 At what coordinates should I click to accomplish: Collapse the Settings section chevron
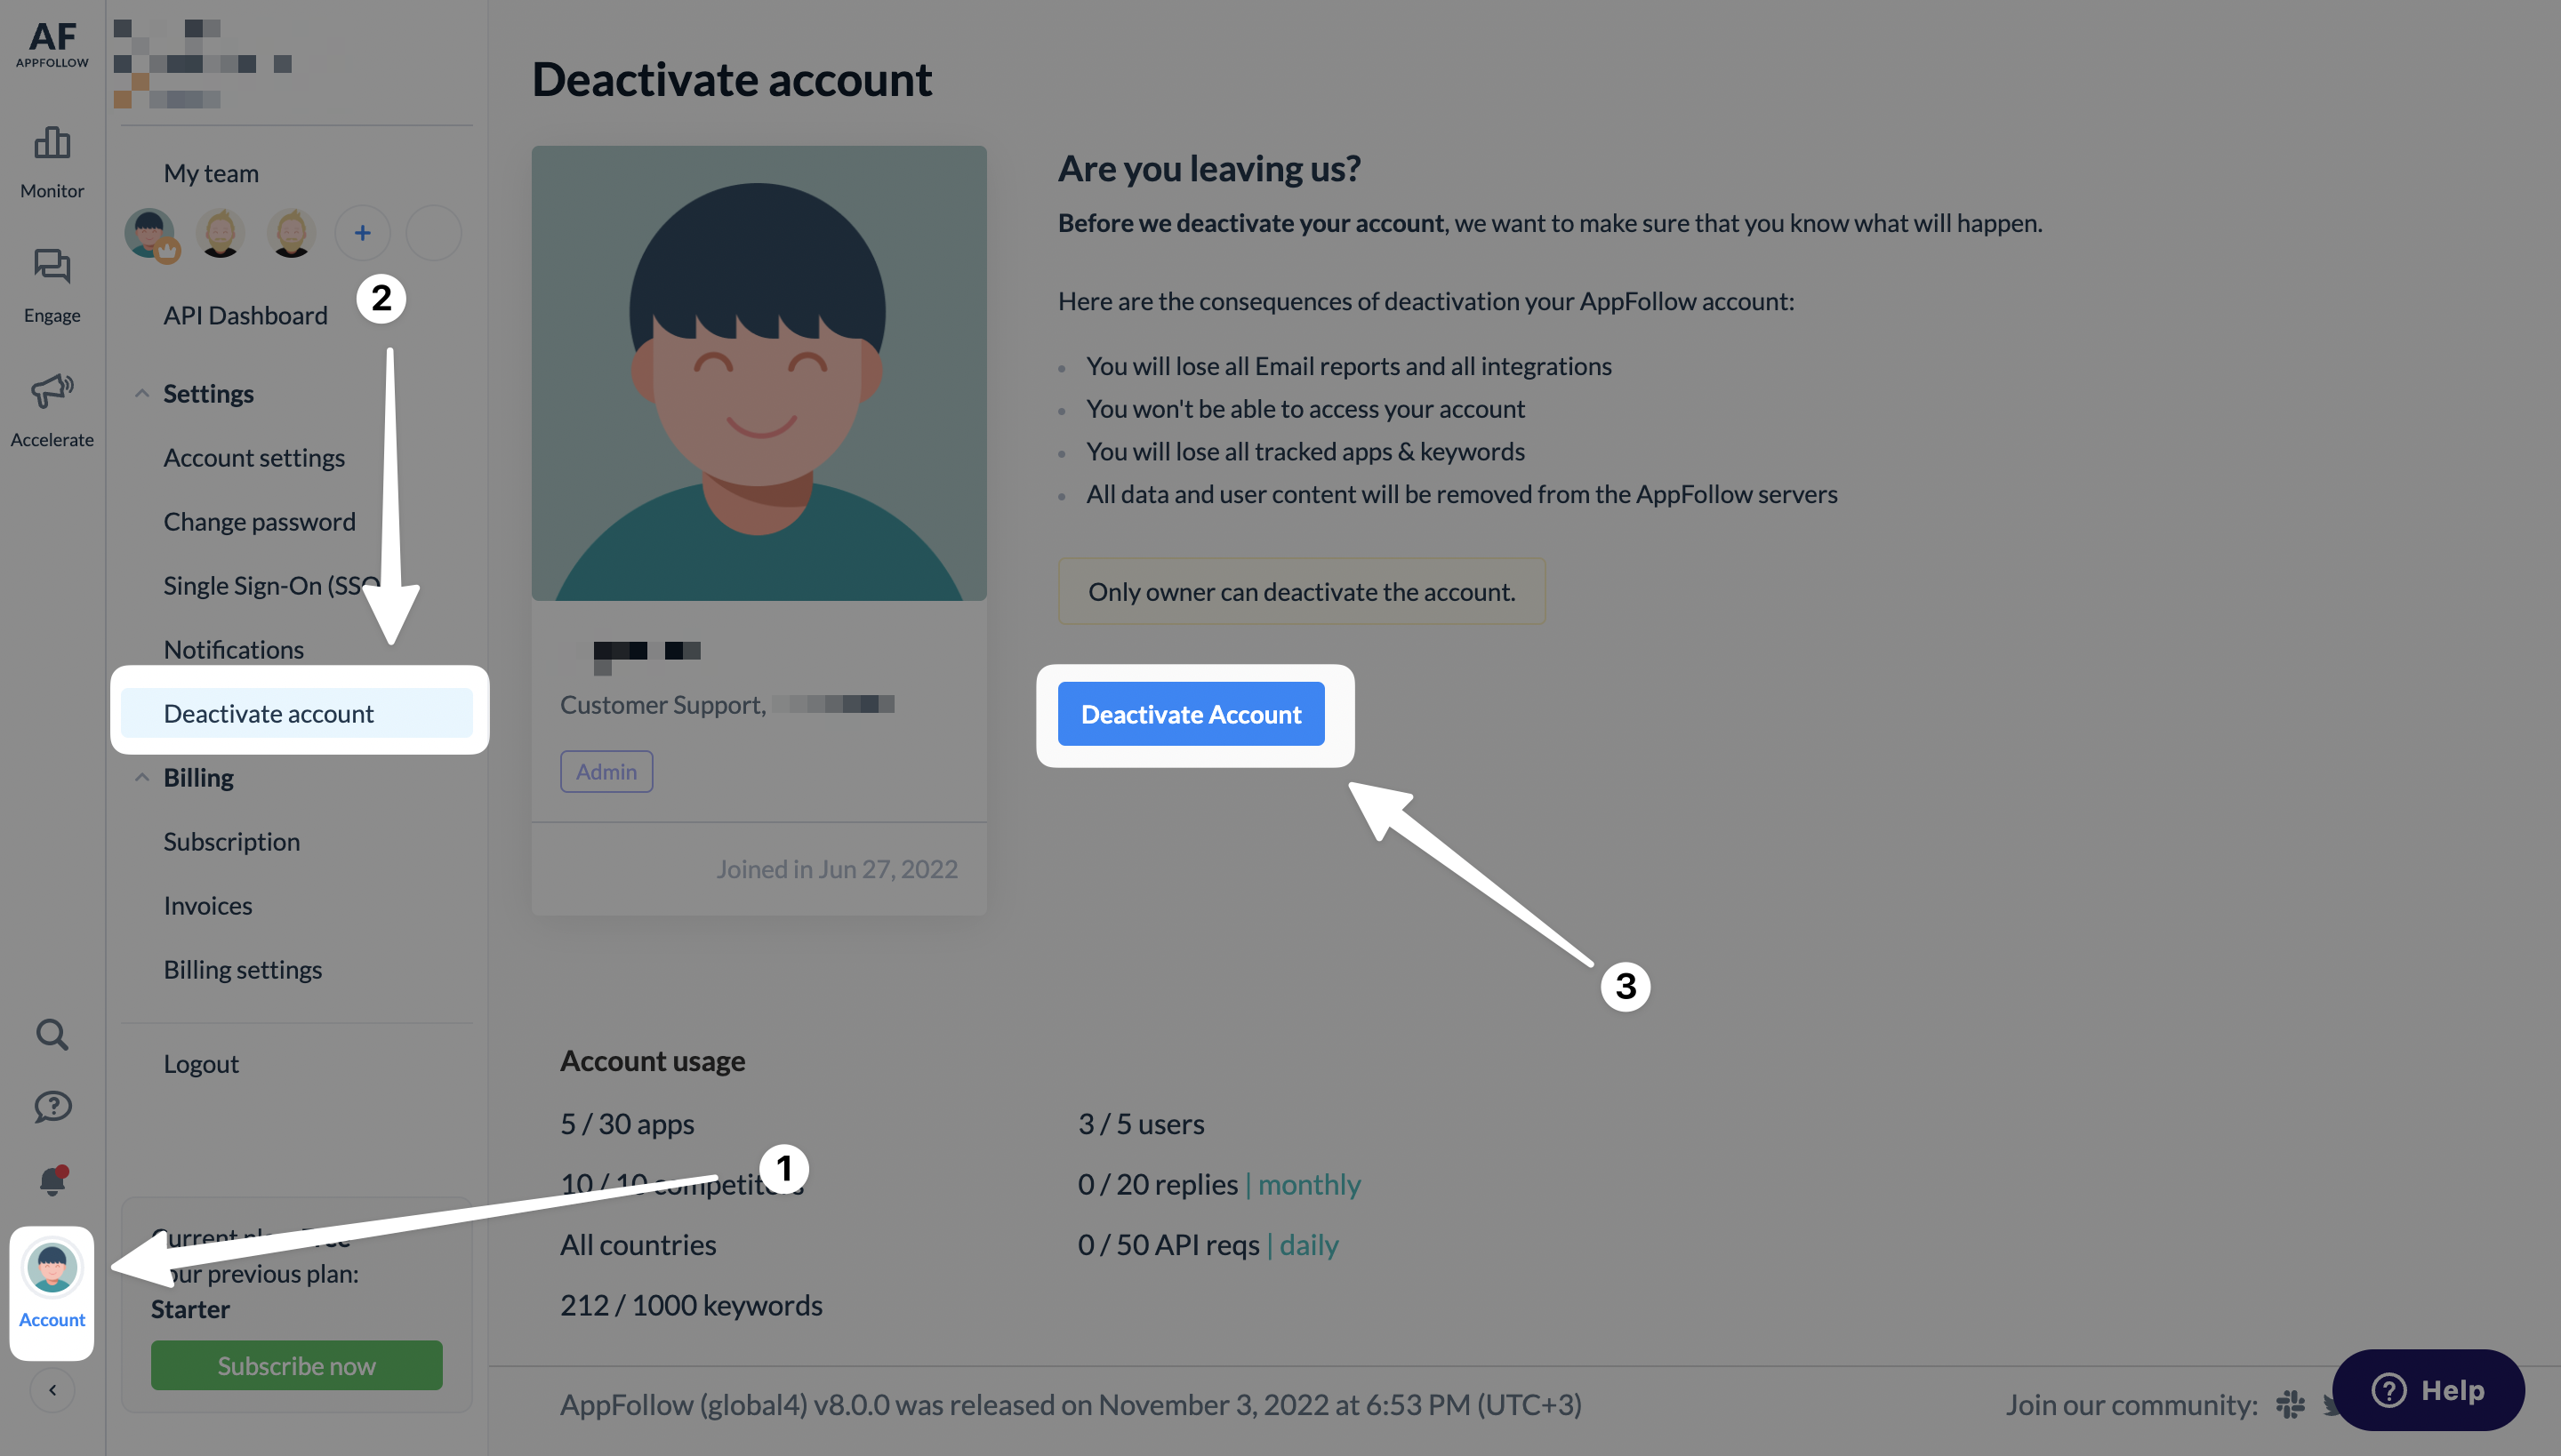pyautogui.click(x=142, y=393)
